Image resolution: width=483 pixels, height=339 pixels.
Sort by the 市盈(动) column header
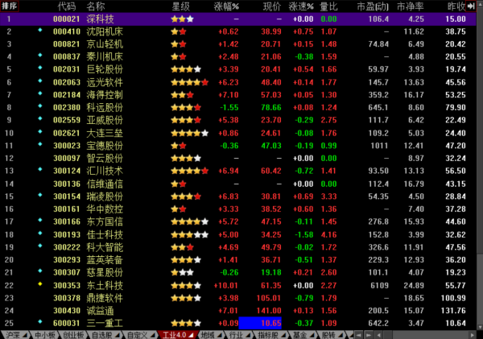373,6
